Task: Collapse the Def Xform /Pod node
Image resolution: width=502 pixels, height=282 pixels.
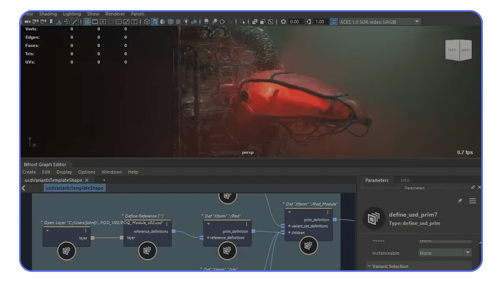Action: (x=208, y=224)
